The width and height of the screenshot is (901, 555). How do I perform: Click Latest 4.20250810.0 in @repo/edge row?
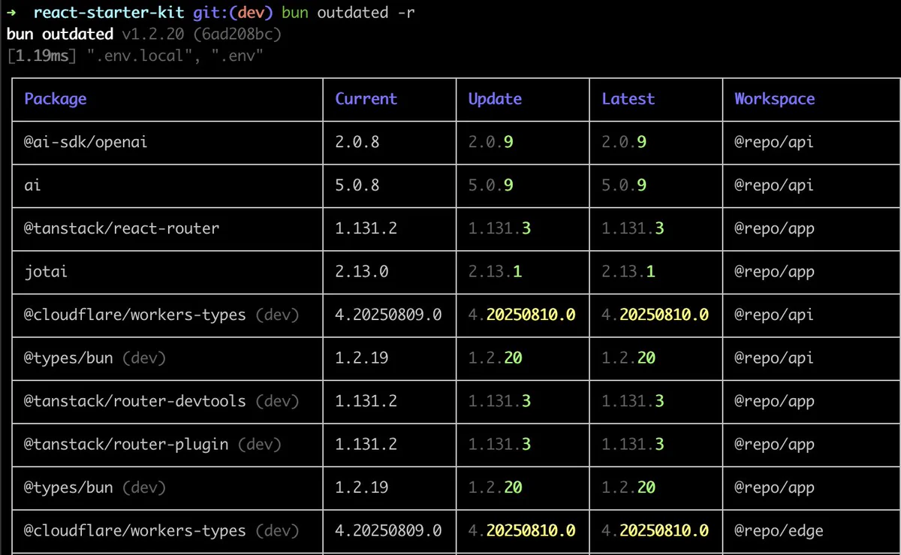pos(655,530)
